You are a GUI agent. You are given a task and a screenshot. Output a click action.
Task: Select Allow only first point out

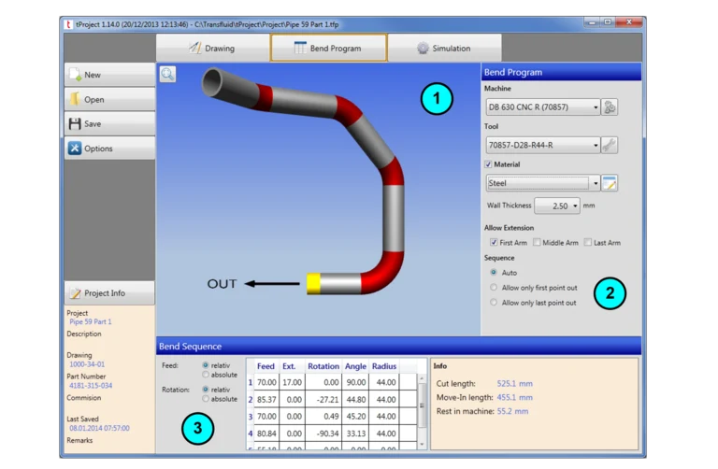[495, 288]
